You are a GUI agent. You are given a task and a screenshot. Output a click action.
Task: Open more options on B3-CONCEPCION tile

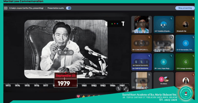pos(147,43)
